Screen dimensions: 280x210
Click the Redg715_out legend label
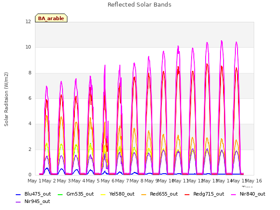click(209, 194)
